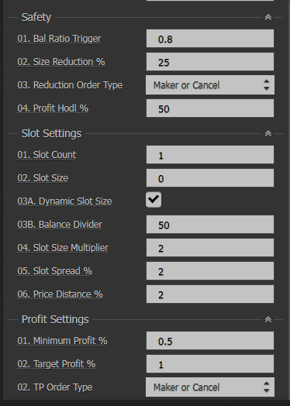This screenshot has height=406, width=290.
Task: Click the Slot Count input field
Action: point(210,155)
